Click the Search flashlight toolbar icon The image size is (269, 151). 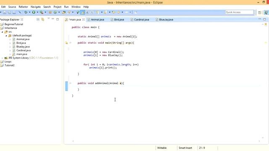click(x=69, y=12)
